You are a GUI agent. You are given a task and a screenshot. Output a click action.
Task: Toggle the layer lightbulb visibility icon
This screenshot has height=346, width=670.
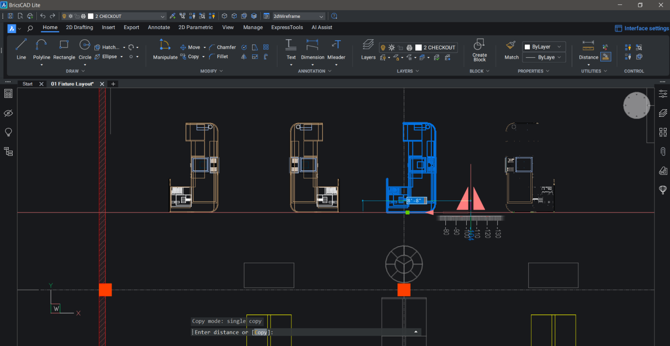click(x=383, y=47)
